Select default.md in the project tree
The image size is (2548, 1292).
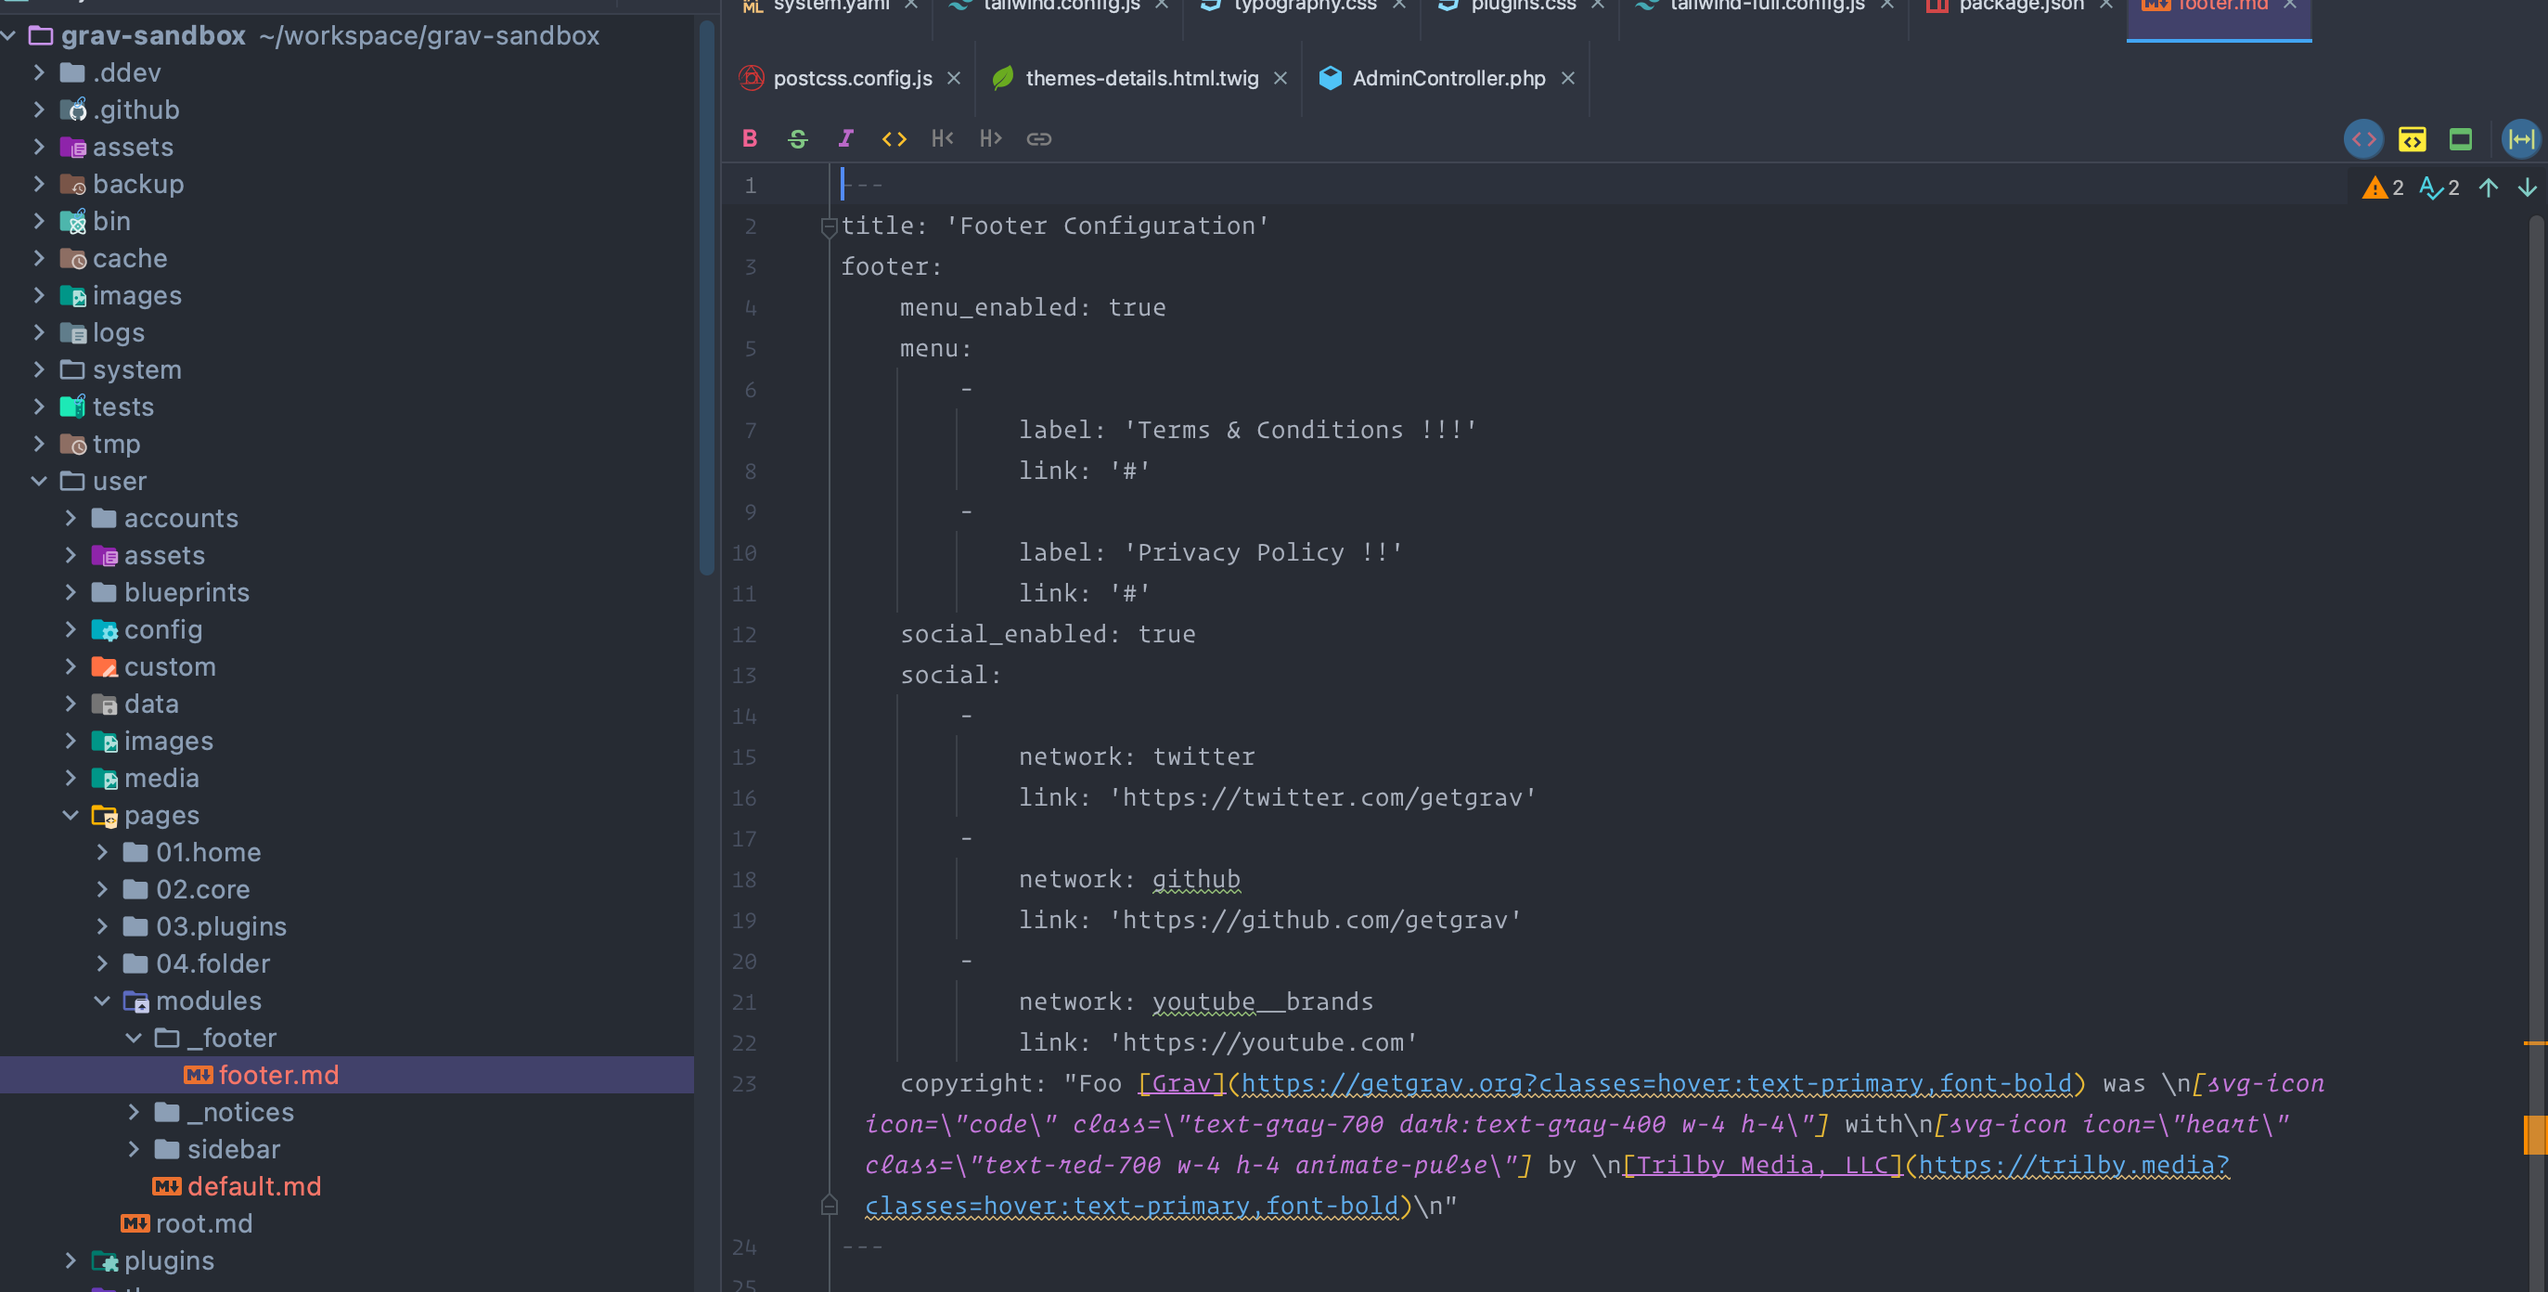tap(252, 1186)
